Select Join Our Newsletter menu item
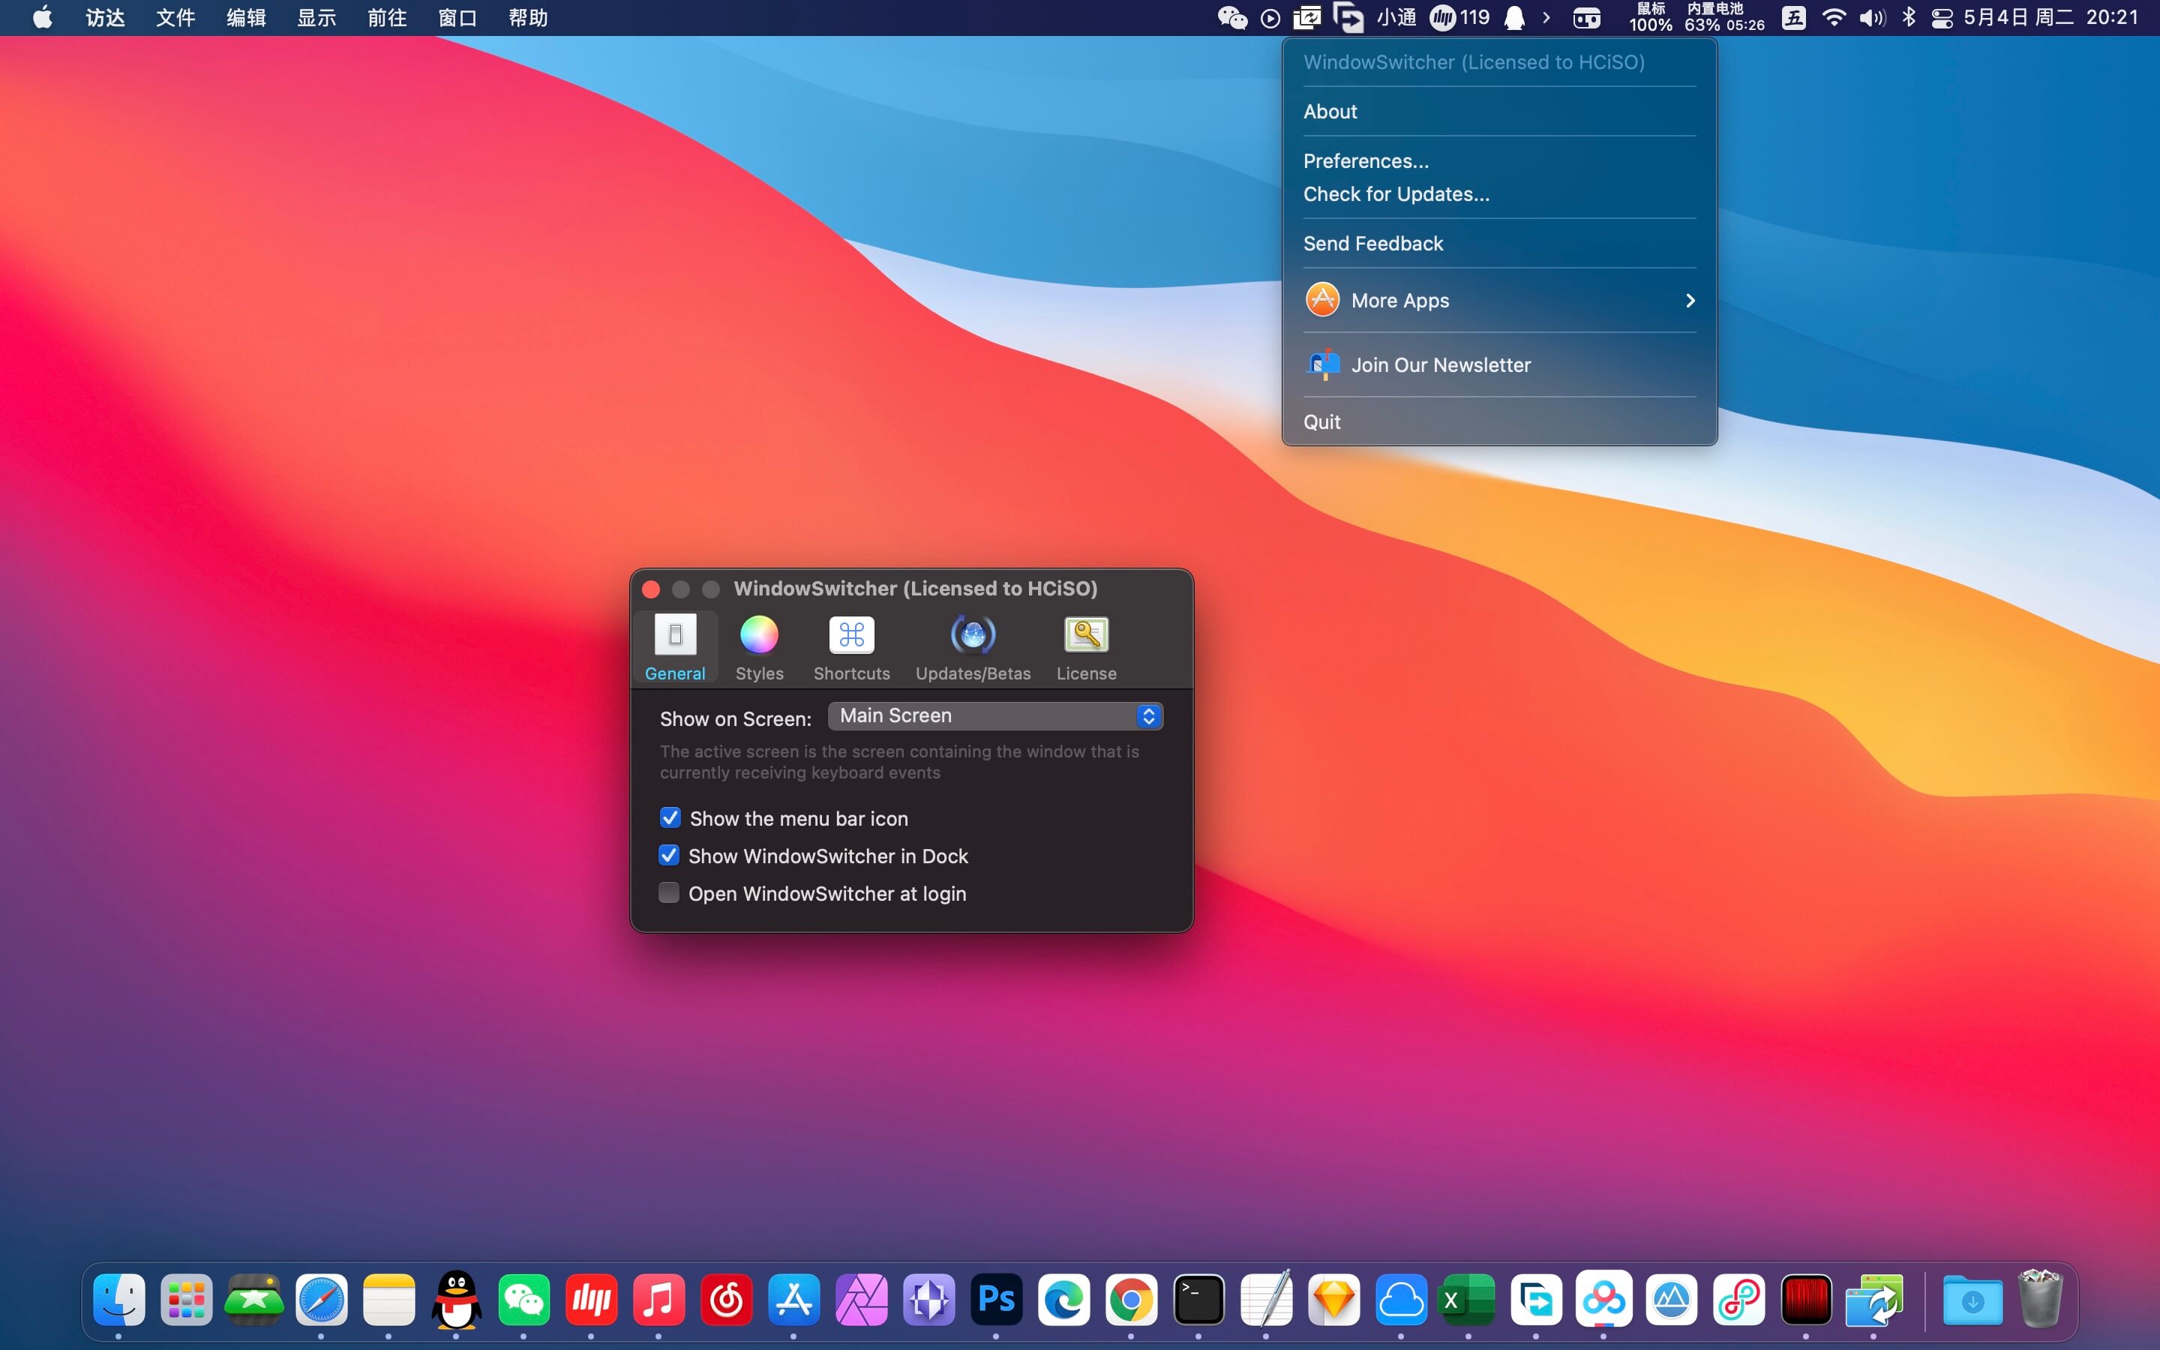The height and width of the screenshot is (1350, 2160). click(x=1499, y=365)
